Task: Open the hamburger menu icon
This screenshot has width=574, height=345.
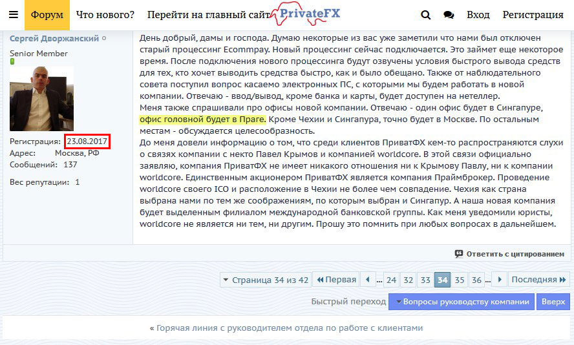Action: [x=14, y=15]
